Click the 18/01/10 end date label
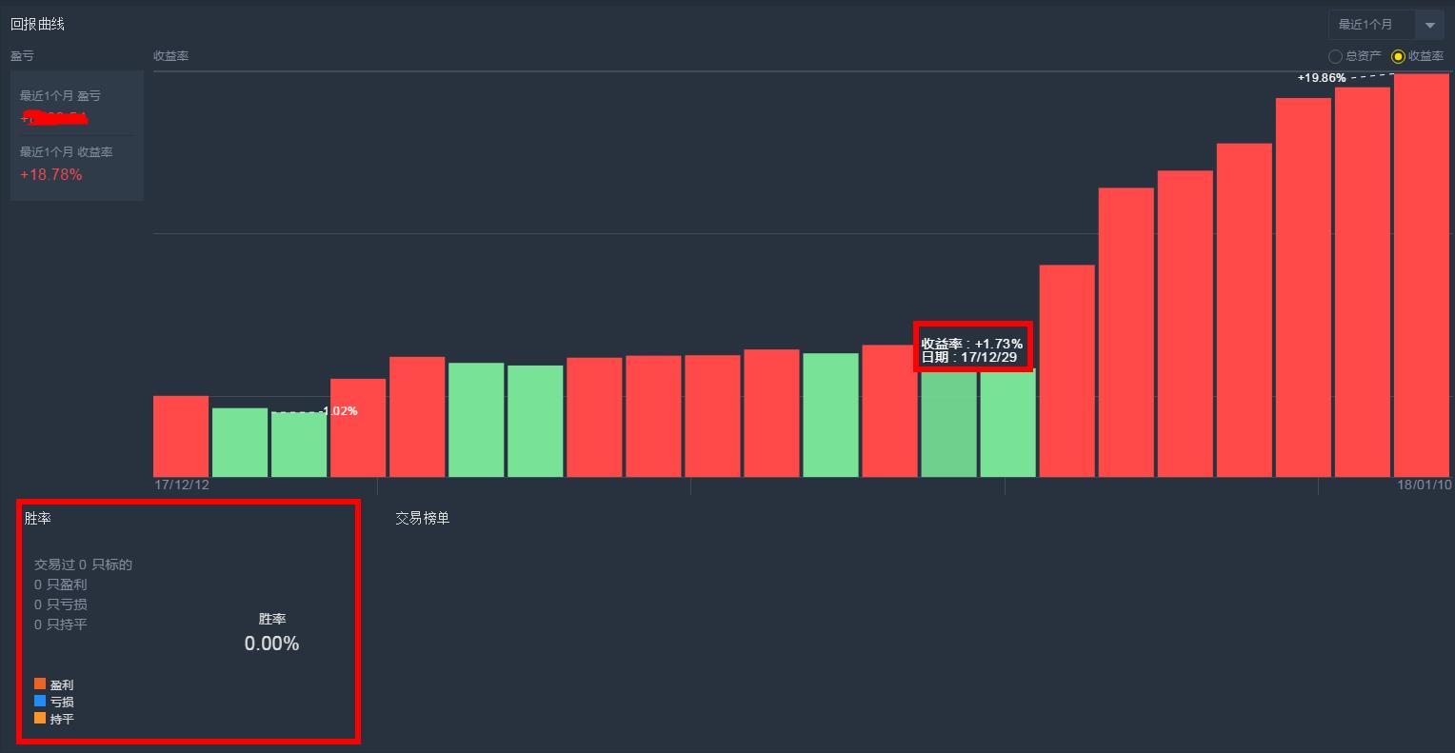The height and width of the screenshot is (753, 1455). coord(1424,485)
